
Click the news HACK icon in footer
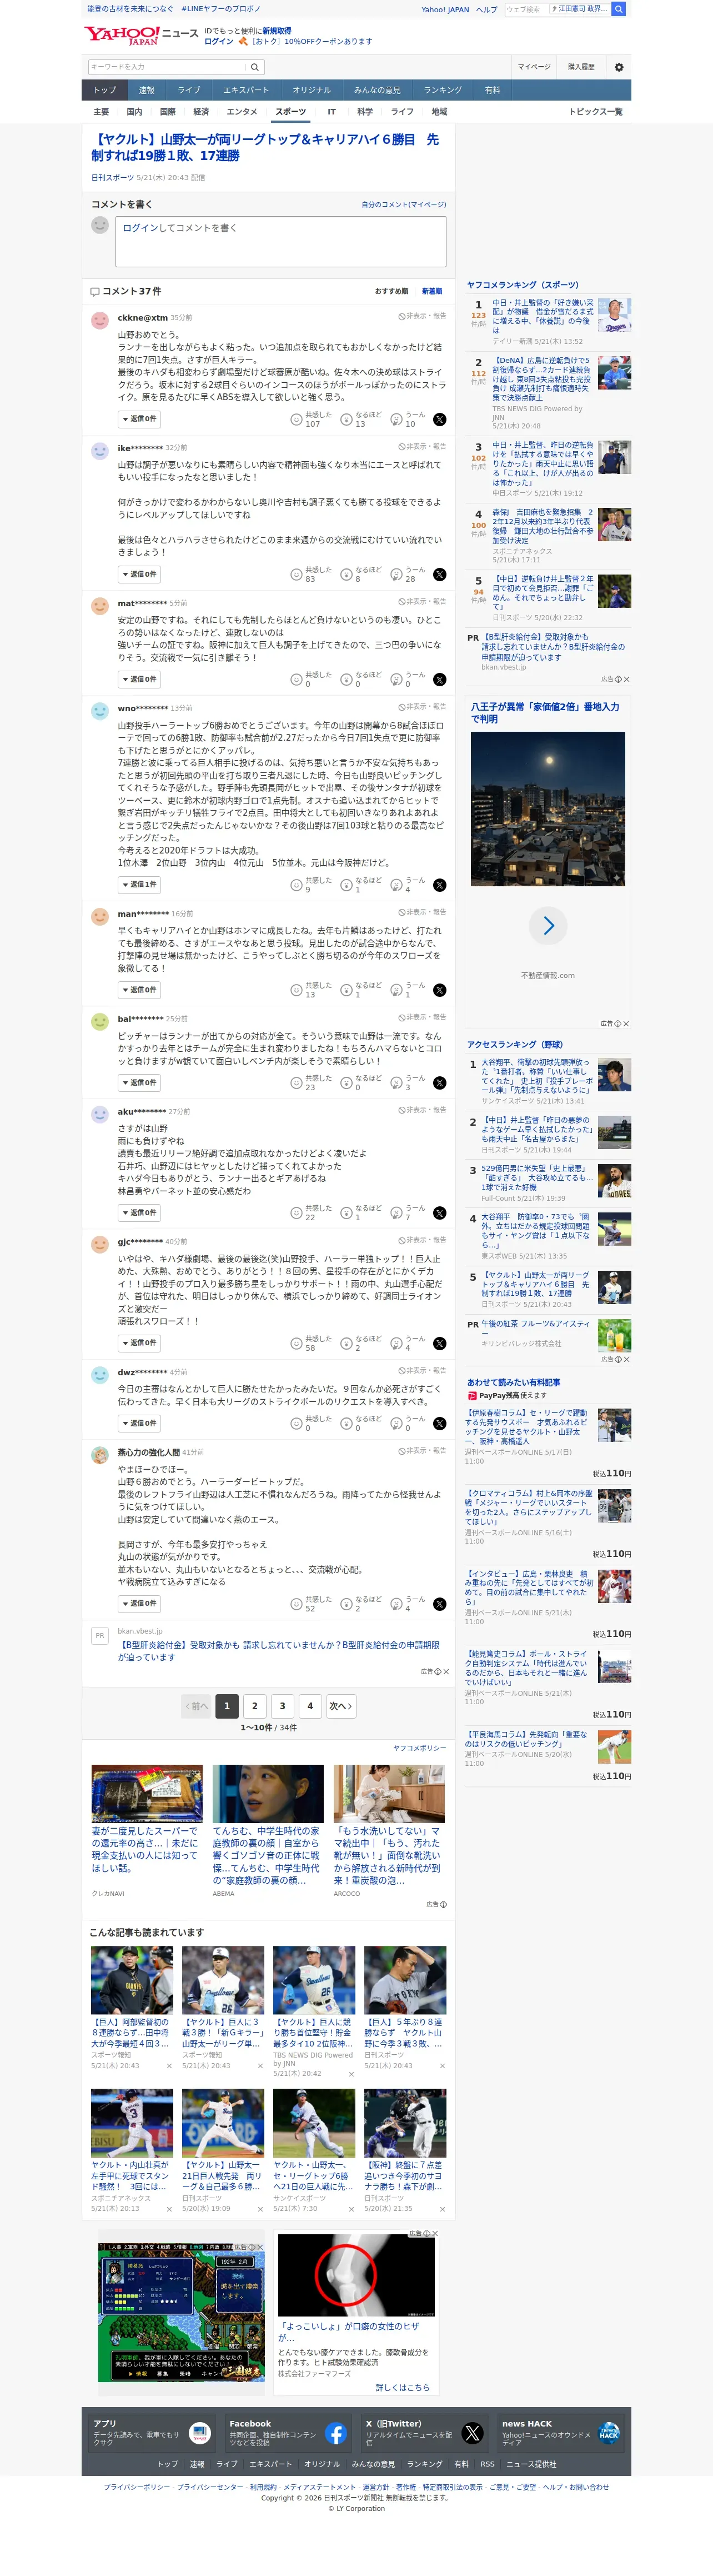(608, 2433)
